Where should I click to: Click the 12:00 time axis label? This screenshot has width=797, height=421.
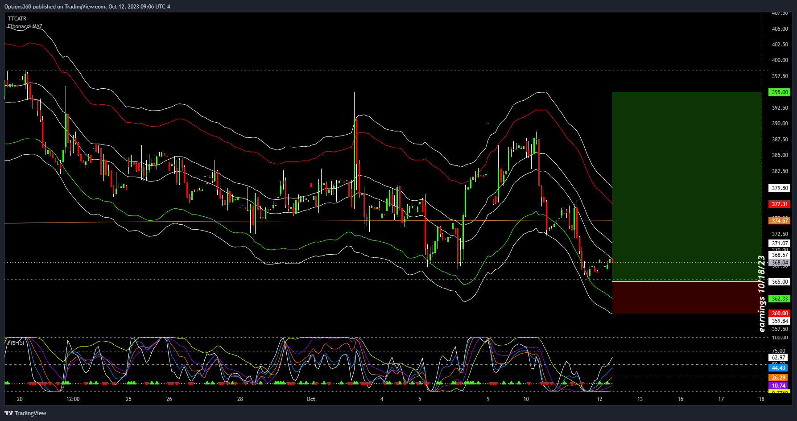(73, 399)
